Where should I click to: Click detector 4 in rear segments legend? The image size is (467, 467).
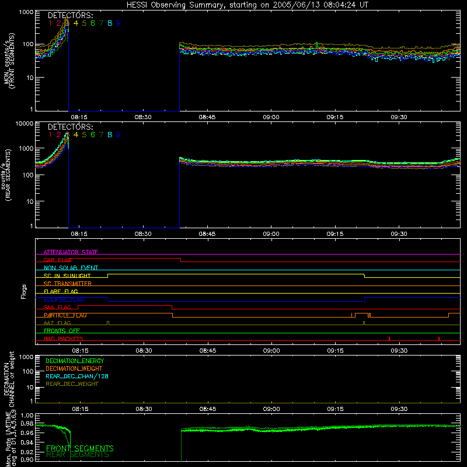click(x=76, y=135)
